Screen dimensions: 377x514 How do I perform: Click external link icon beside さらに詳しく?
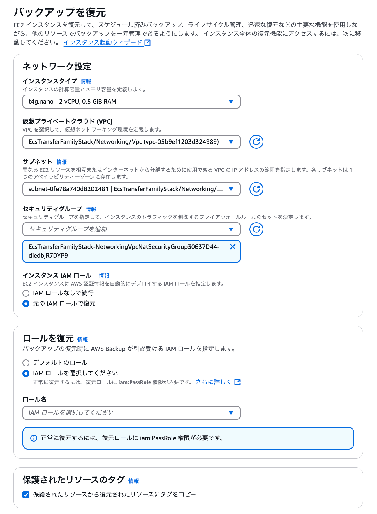tap(237, 382)
